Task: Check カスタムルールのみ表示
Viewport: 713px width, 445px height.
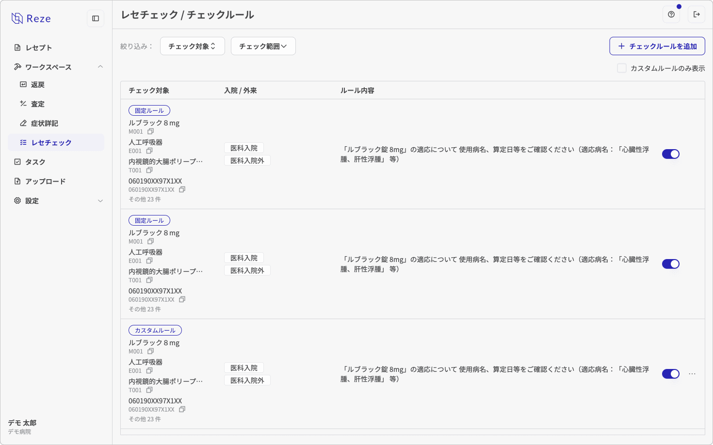Action: click(622, 68)
